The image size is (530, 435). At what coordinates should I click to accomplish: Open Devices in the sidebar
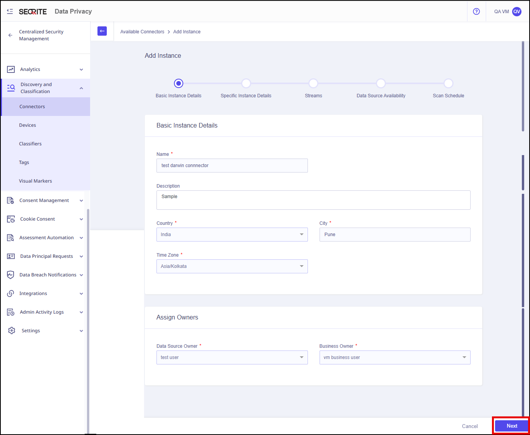[x=28, y=125]
